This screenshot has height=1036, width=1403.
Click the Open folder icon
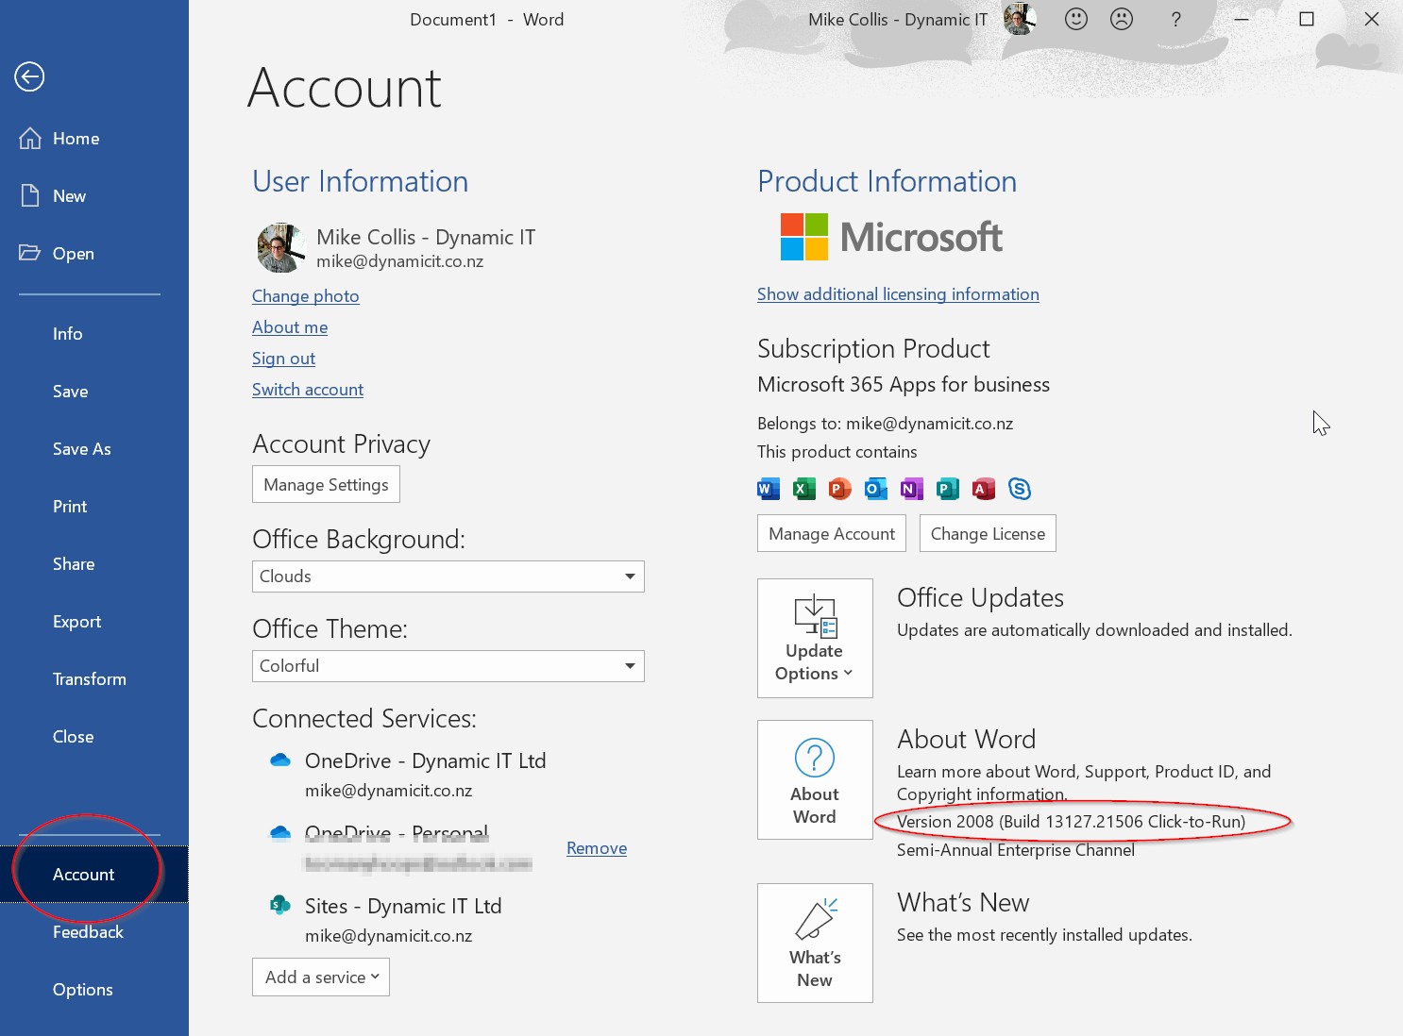coord(30,253)
